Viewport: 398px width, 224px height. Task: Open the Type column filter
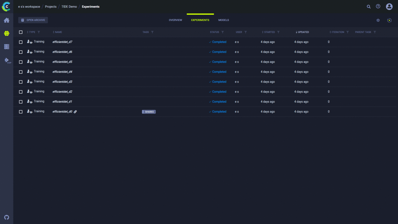[39, 32]
